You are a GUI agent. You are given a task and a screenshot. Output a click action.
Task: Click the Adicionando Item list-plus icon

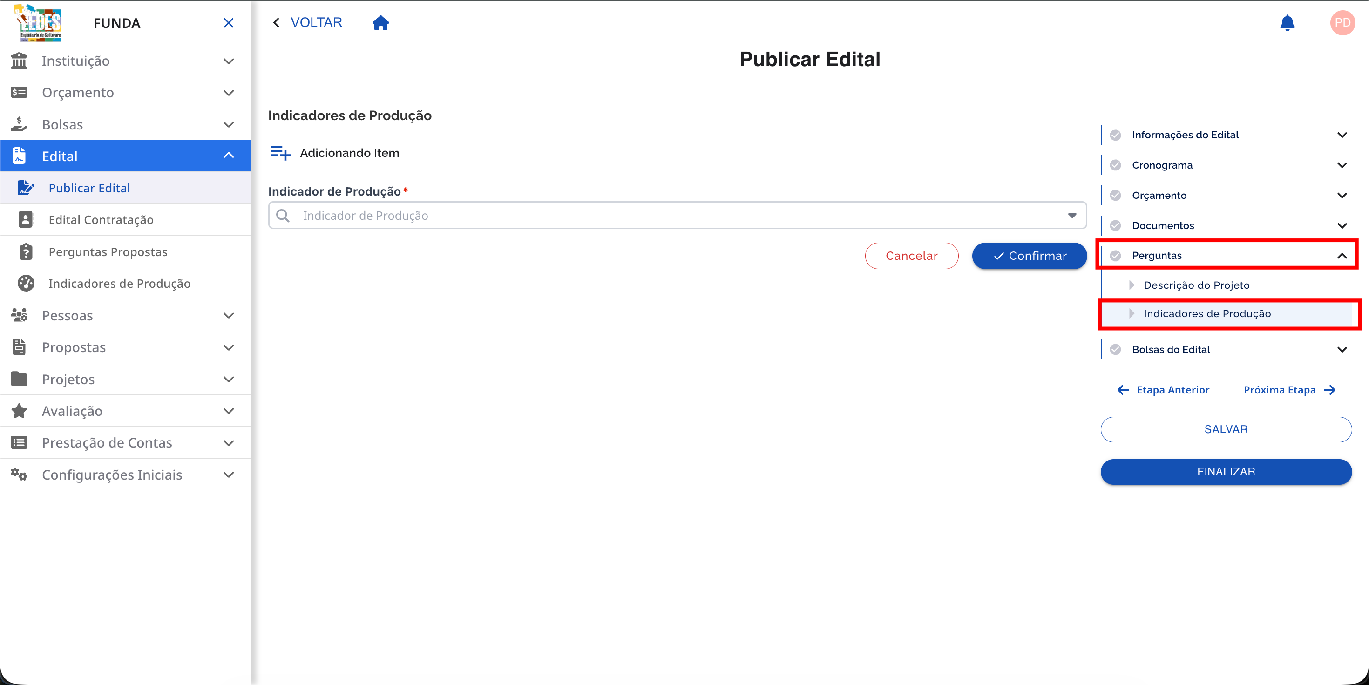click(x=280, y=153)
